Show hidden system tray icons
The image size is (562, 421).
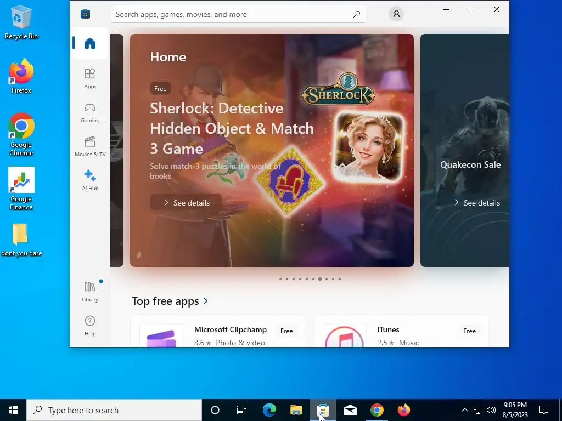click(x=464, y=410)
